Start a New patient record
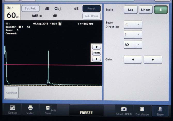 tap(160, 111)
